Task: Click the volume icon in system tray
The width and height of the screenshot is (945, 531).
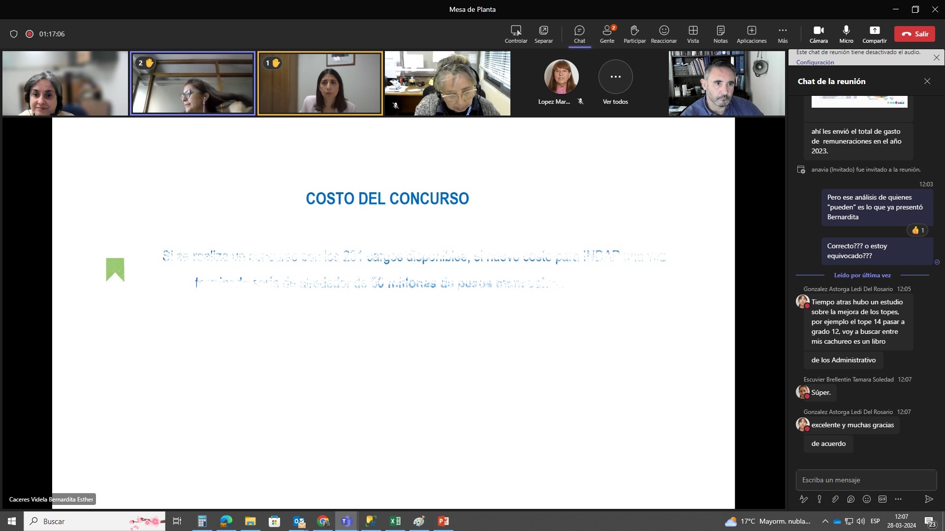Action: pyautogui.click(x=861, y=521)
